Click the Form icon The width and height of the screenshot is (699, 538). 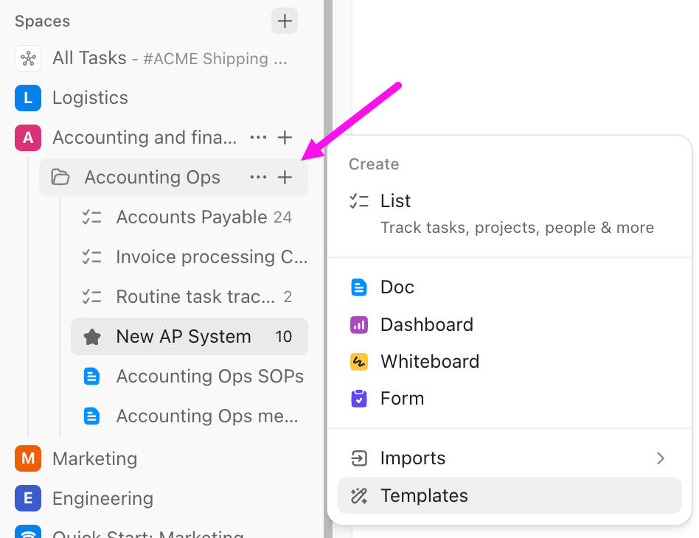[x=359, y=398]
